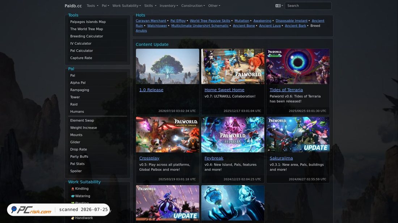Image resolution: width=398 pixels, height=223 pixels.
Task: Open the Skills menu
Action: pos(150,5)
